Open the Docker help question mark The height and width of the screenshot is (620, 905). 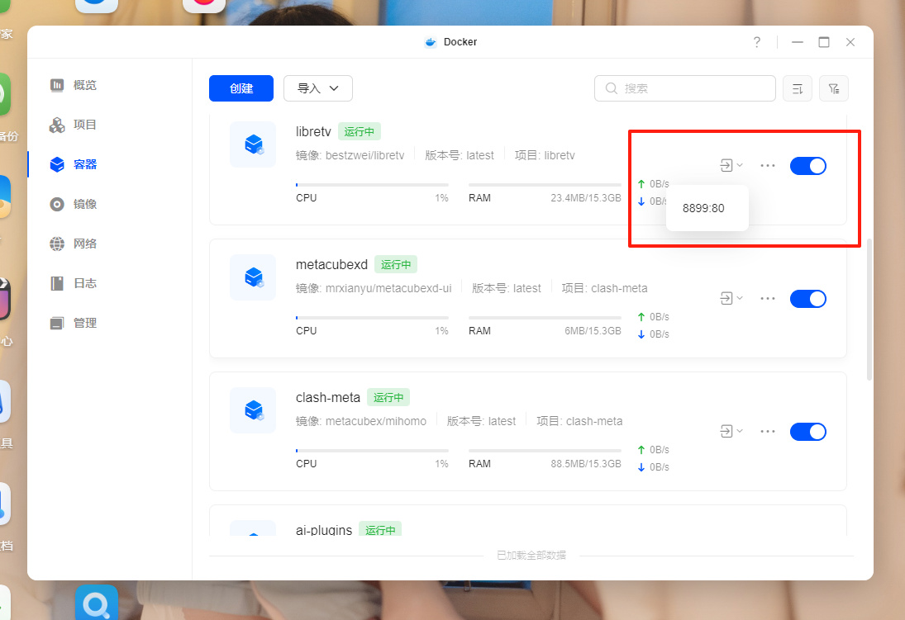[x=757, y=42]
